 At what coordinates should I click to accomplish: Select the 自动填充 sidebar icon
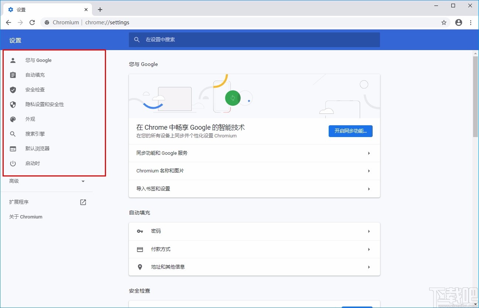pos(13,75)
